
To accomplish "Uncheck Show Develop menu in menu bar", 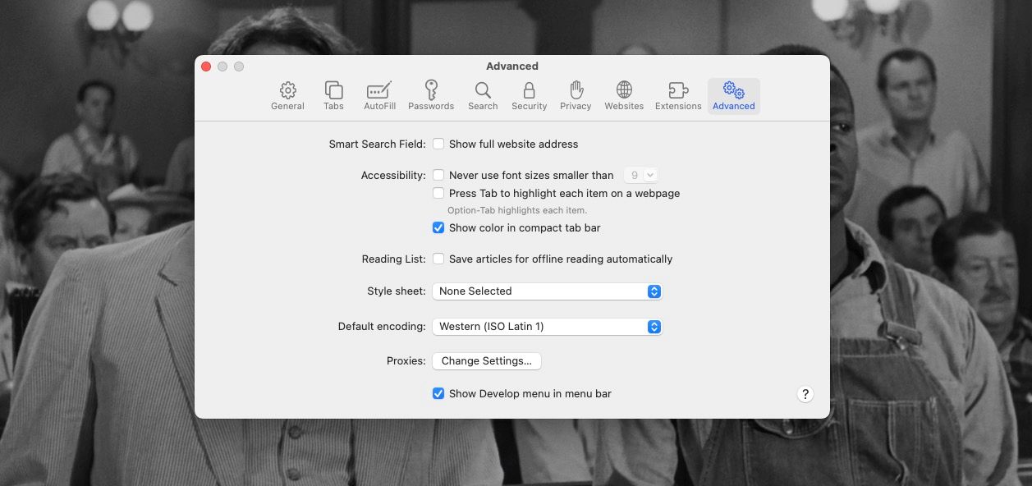I will tap(438, 393).
